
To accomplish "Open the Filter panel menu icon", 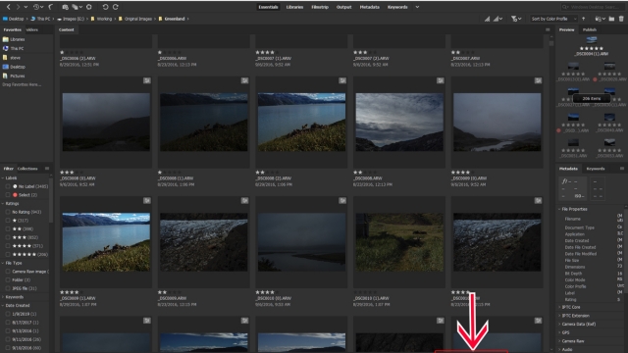I will click(47, 169).
